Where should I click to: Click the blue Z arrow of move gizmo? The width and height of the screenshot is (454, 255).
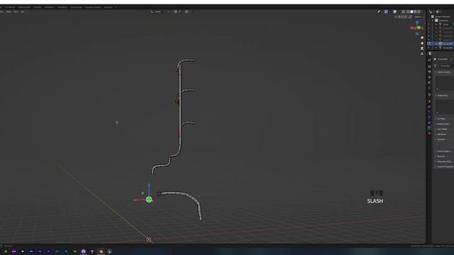click(x=149, y=186)
